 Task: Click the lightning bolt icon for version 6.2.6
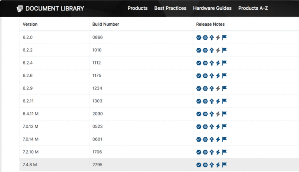tap(218, 75)
